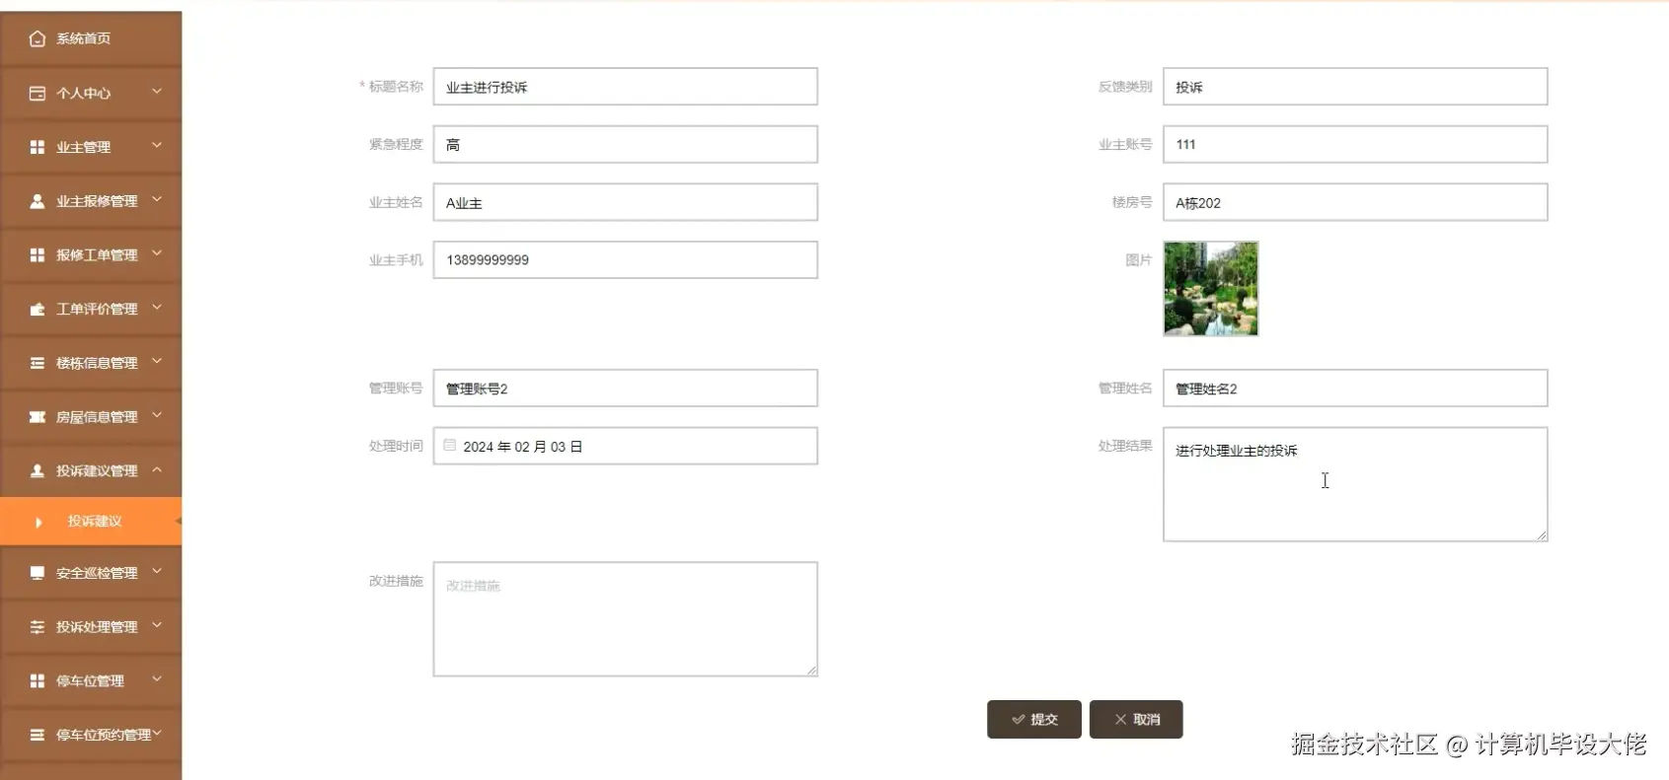
Task: Click the 改进措施 textarea resize handle
Action: pyautogui.click(x=812, y=671)
